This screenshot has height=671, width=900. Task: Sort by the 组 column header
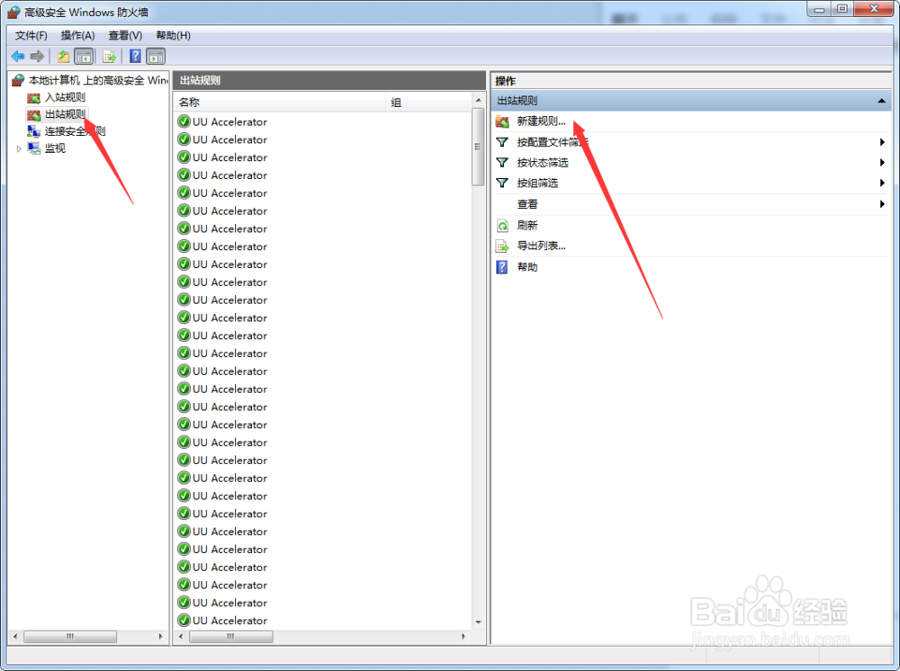(x=428, y=102)
